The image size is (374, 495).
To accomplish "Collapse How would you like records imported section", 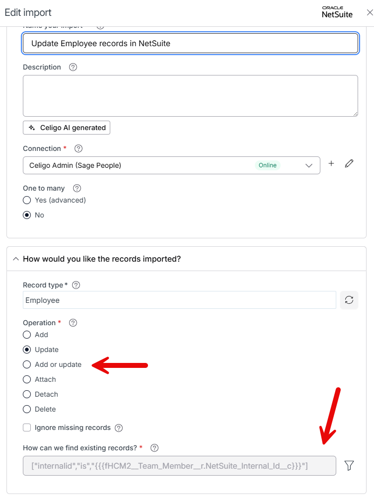I will [x=15, y=259].
